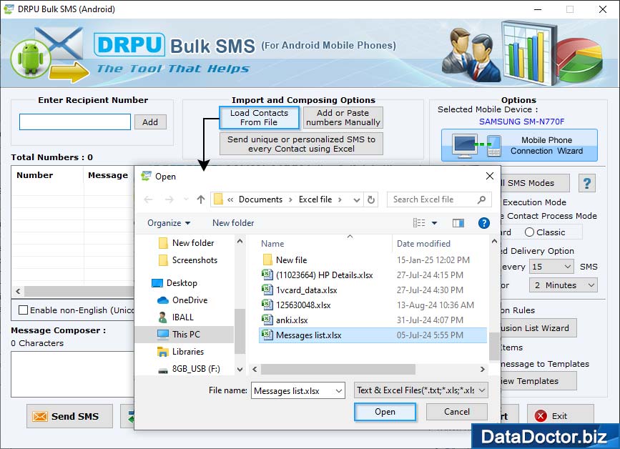Click the New file folder icon
620x449 pixels.
[x=267, y=260]
